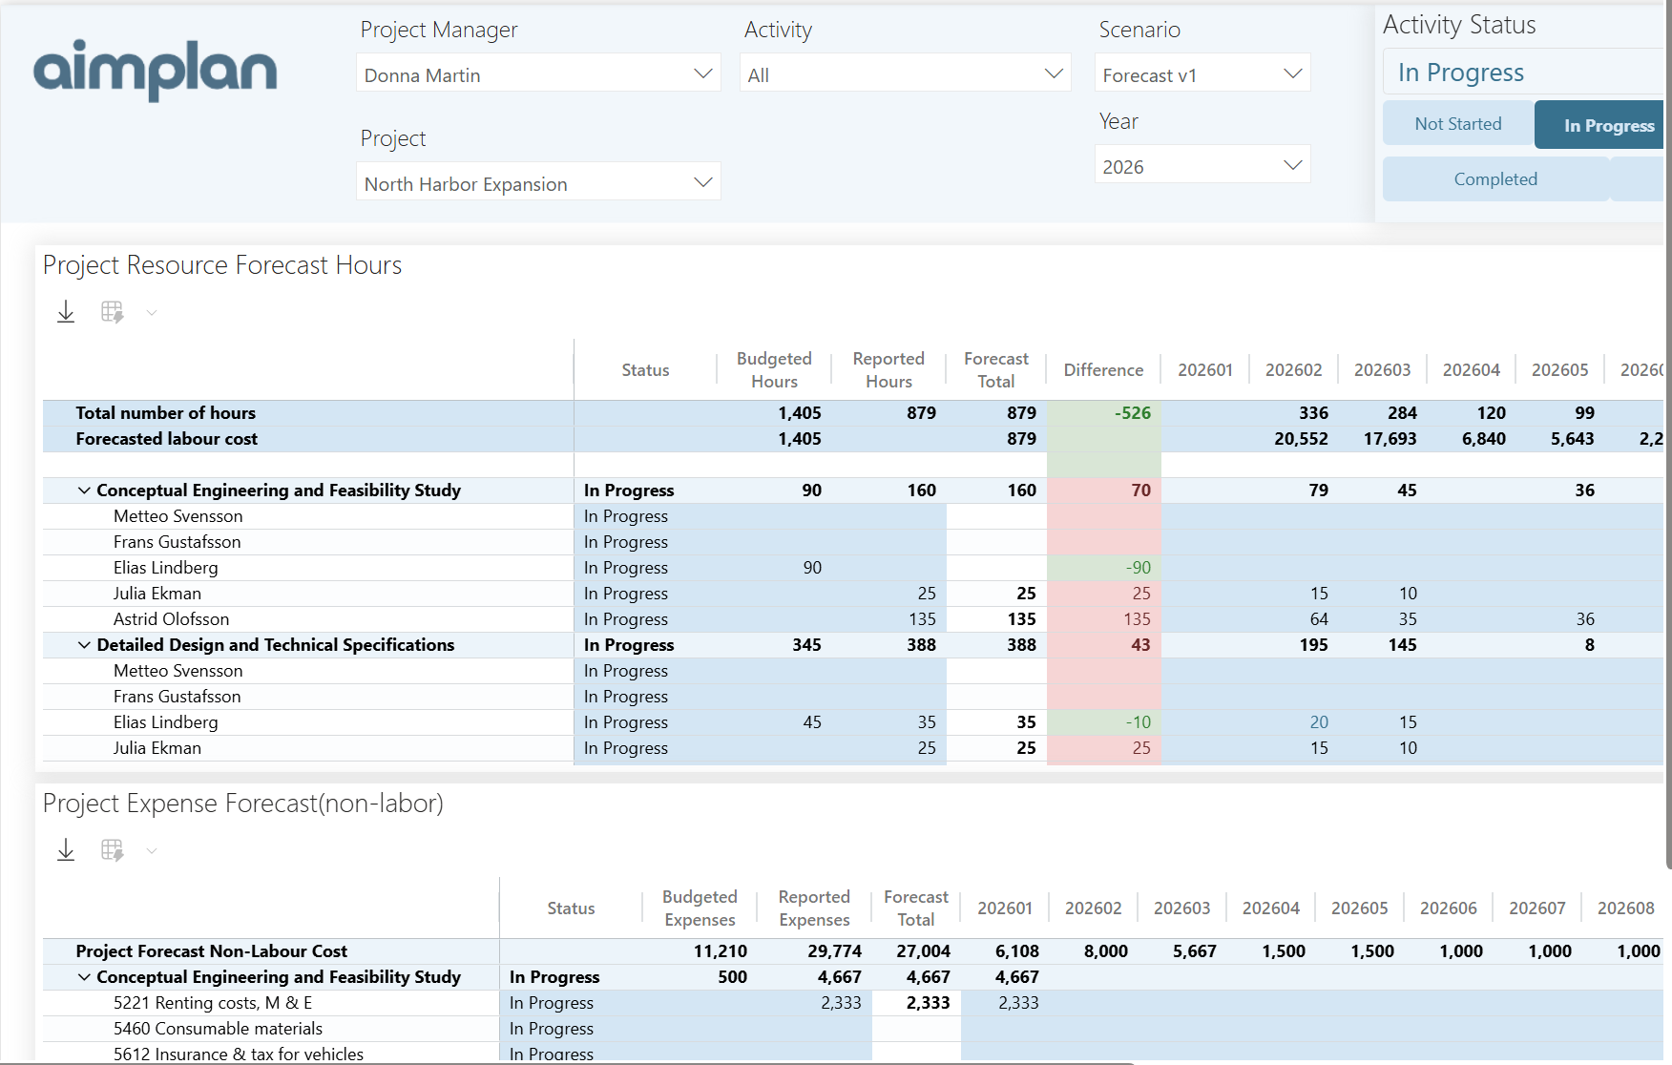Expand export chevron beside Resource Forecast table icon

point(152,312)
